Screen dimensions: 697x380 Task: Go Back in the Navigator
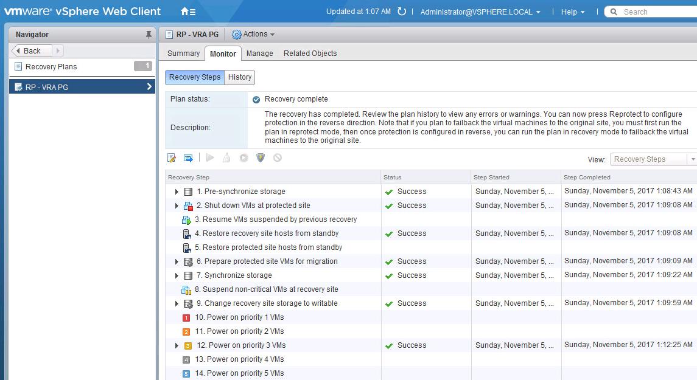click(x=32, y=50)
